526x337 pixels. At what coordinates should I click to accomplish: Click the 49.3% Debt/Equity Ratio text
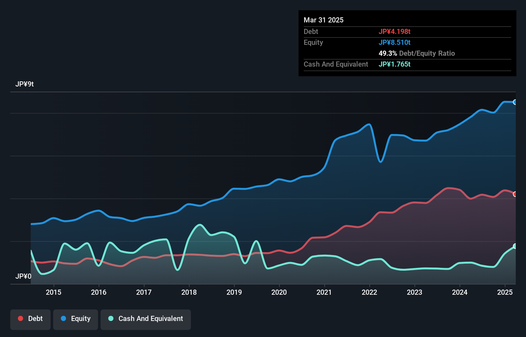(x=417, y=53)
